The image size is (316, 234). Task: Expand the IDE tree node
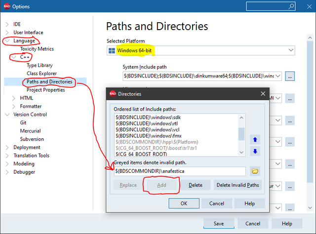(x=7, y=24)
